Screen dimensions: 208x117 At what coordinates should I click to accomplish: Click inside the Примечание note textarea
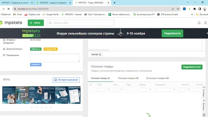(x=55, y=58)
